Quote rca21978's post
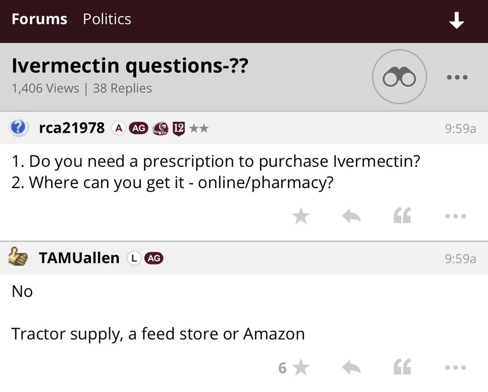 [402, 216]
